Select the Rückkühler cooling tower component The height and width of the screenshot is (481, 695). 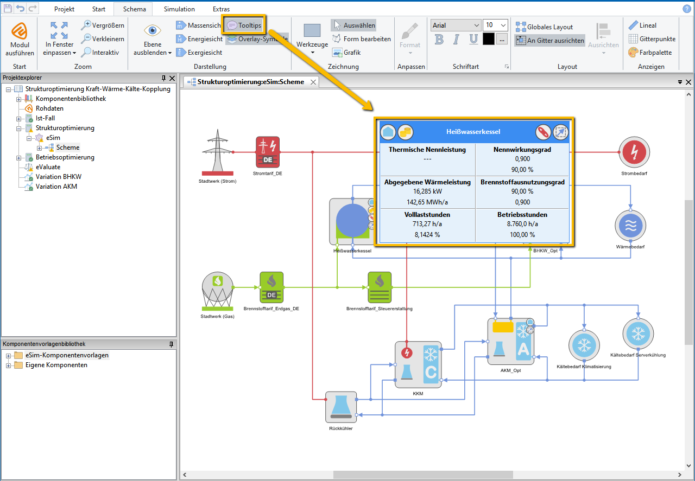(x=341, y=407)
